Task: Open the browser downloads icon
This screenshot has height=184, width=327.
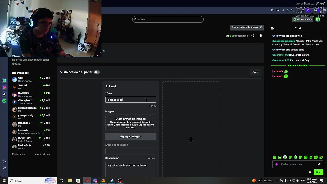Action: tap(298, 10)
